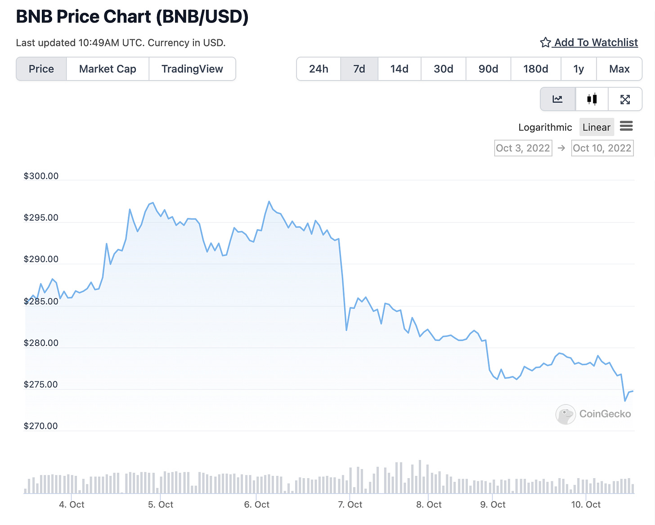Choose the 30d time range
The image size is (655, 525).
click(x=443, y=69)
